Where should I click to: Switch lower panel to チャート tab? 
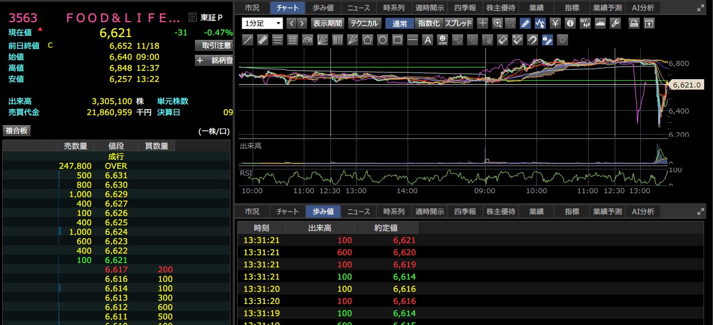pos(288,211)
